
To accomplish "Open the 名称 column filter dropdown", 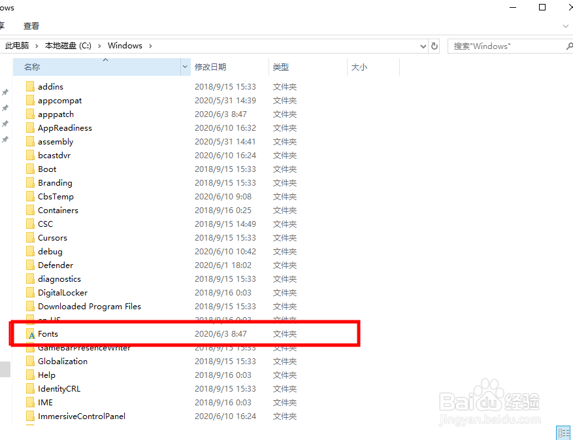I will tap(185, 67).
